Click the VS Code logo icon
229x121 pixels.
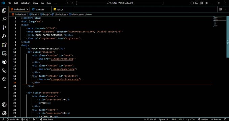tap(3, 3)
